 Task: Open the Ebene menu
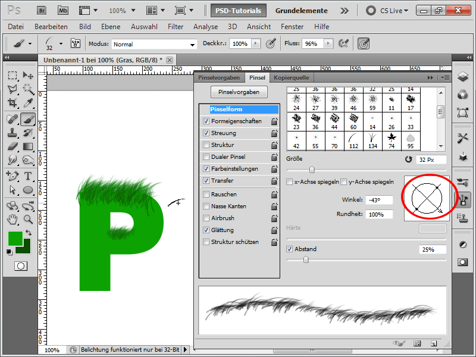(x=111, y=27)
